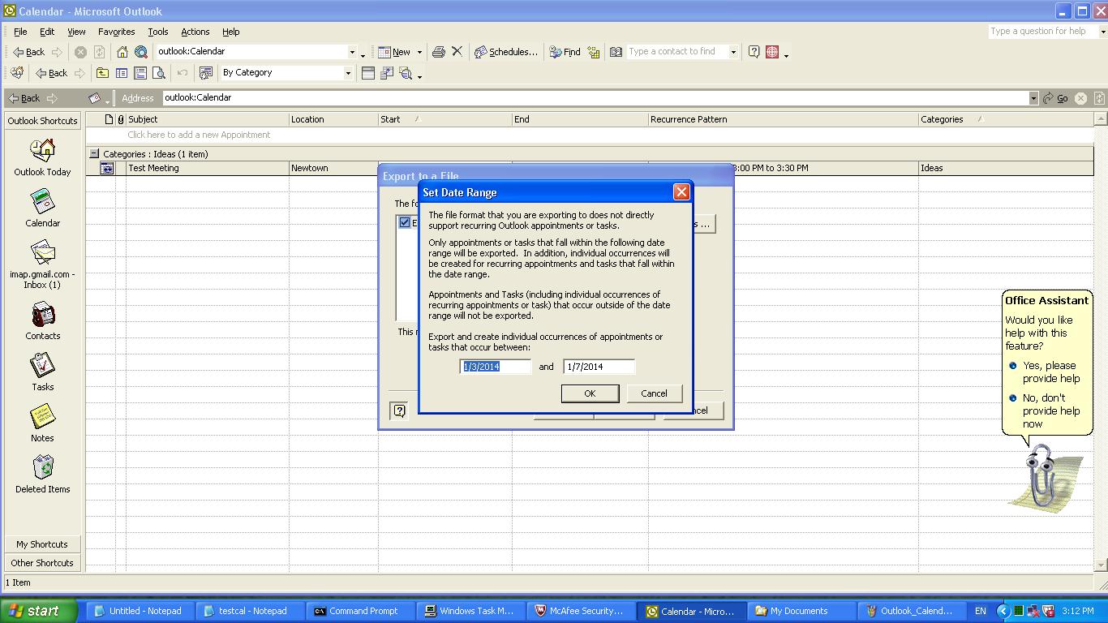Expand the Address bar dropdown

click(1033, 98)
